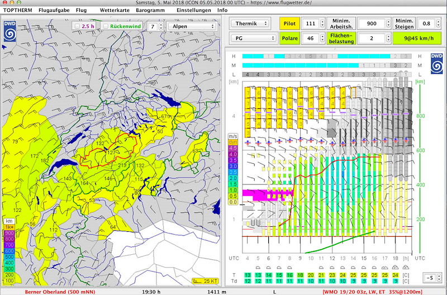
Task: Click the '19:30 h' status bar value
Action: (x=151, y=292)
